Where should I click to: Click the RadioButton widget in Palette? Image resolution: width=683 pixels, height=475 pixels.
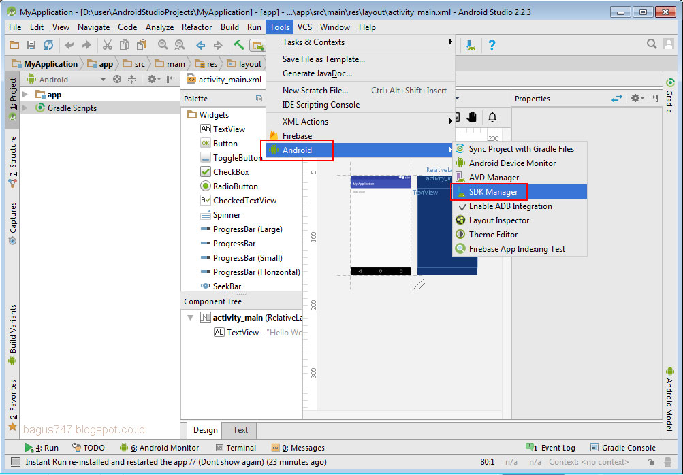(235, 186)
